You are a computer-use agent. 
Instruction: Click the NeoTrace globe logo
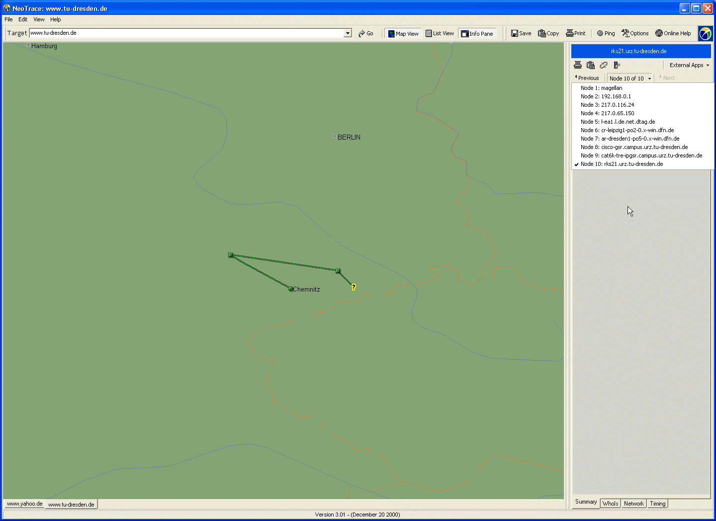point(705,33)
